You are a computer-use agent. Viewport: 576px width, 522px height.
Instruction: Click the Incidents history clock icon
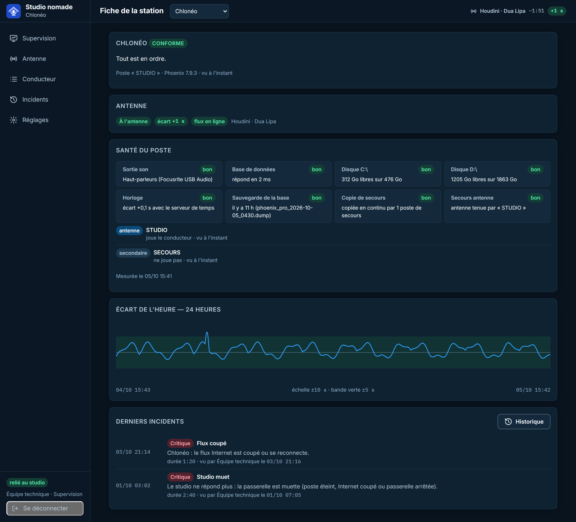[14, 100]
